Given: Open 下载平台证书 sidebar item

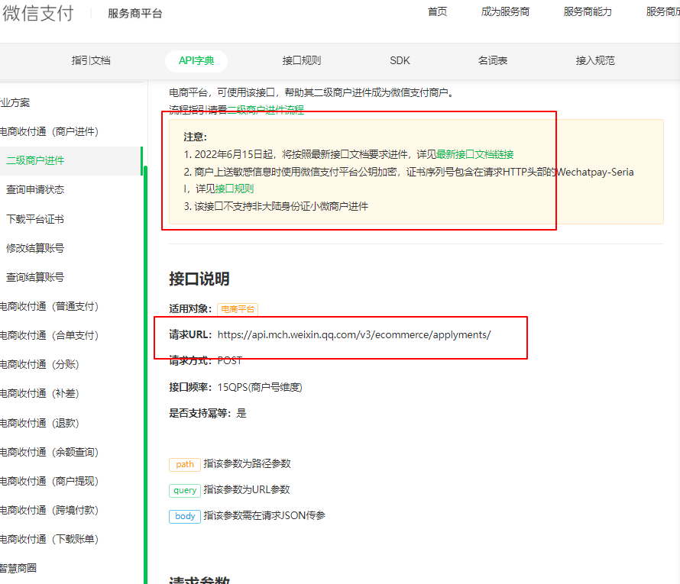Looking at the screenshot, I should [35, 219].
